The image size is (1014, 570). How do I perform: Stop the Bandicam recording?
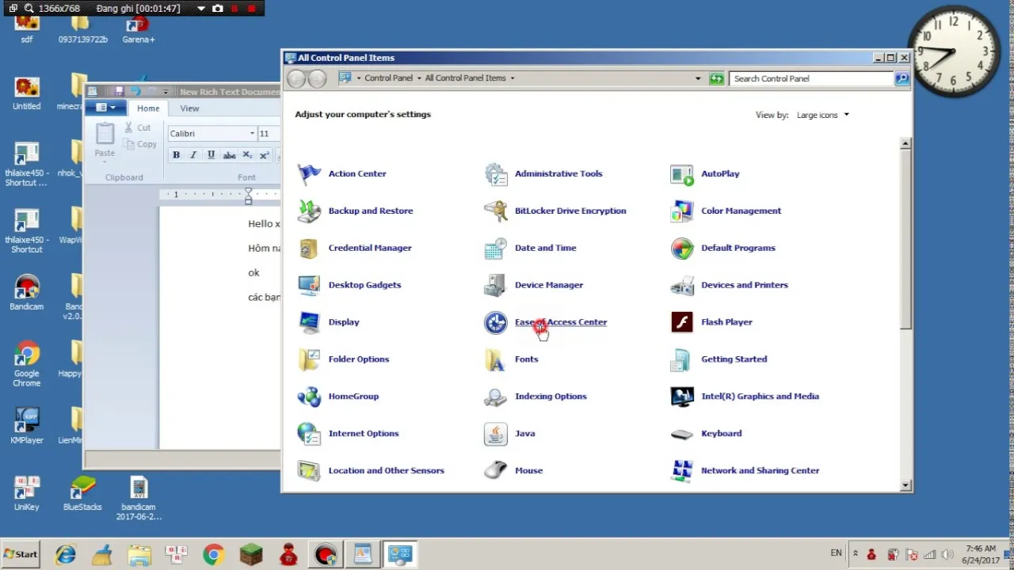tap(252, 8)
